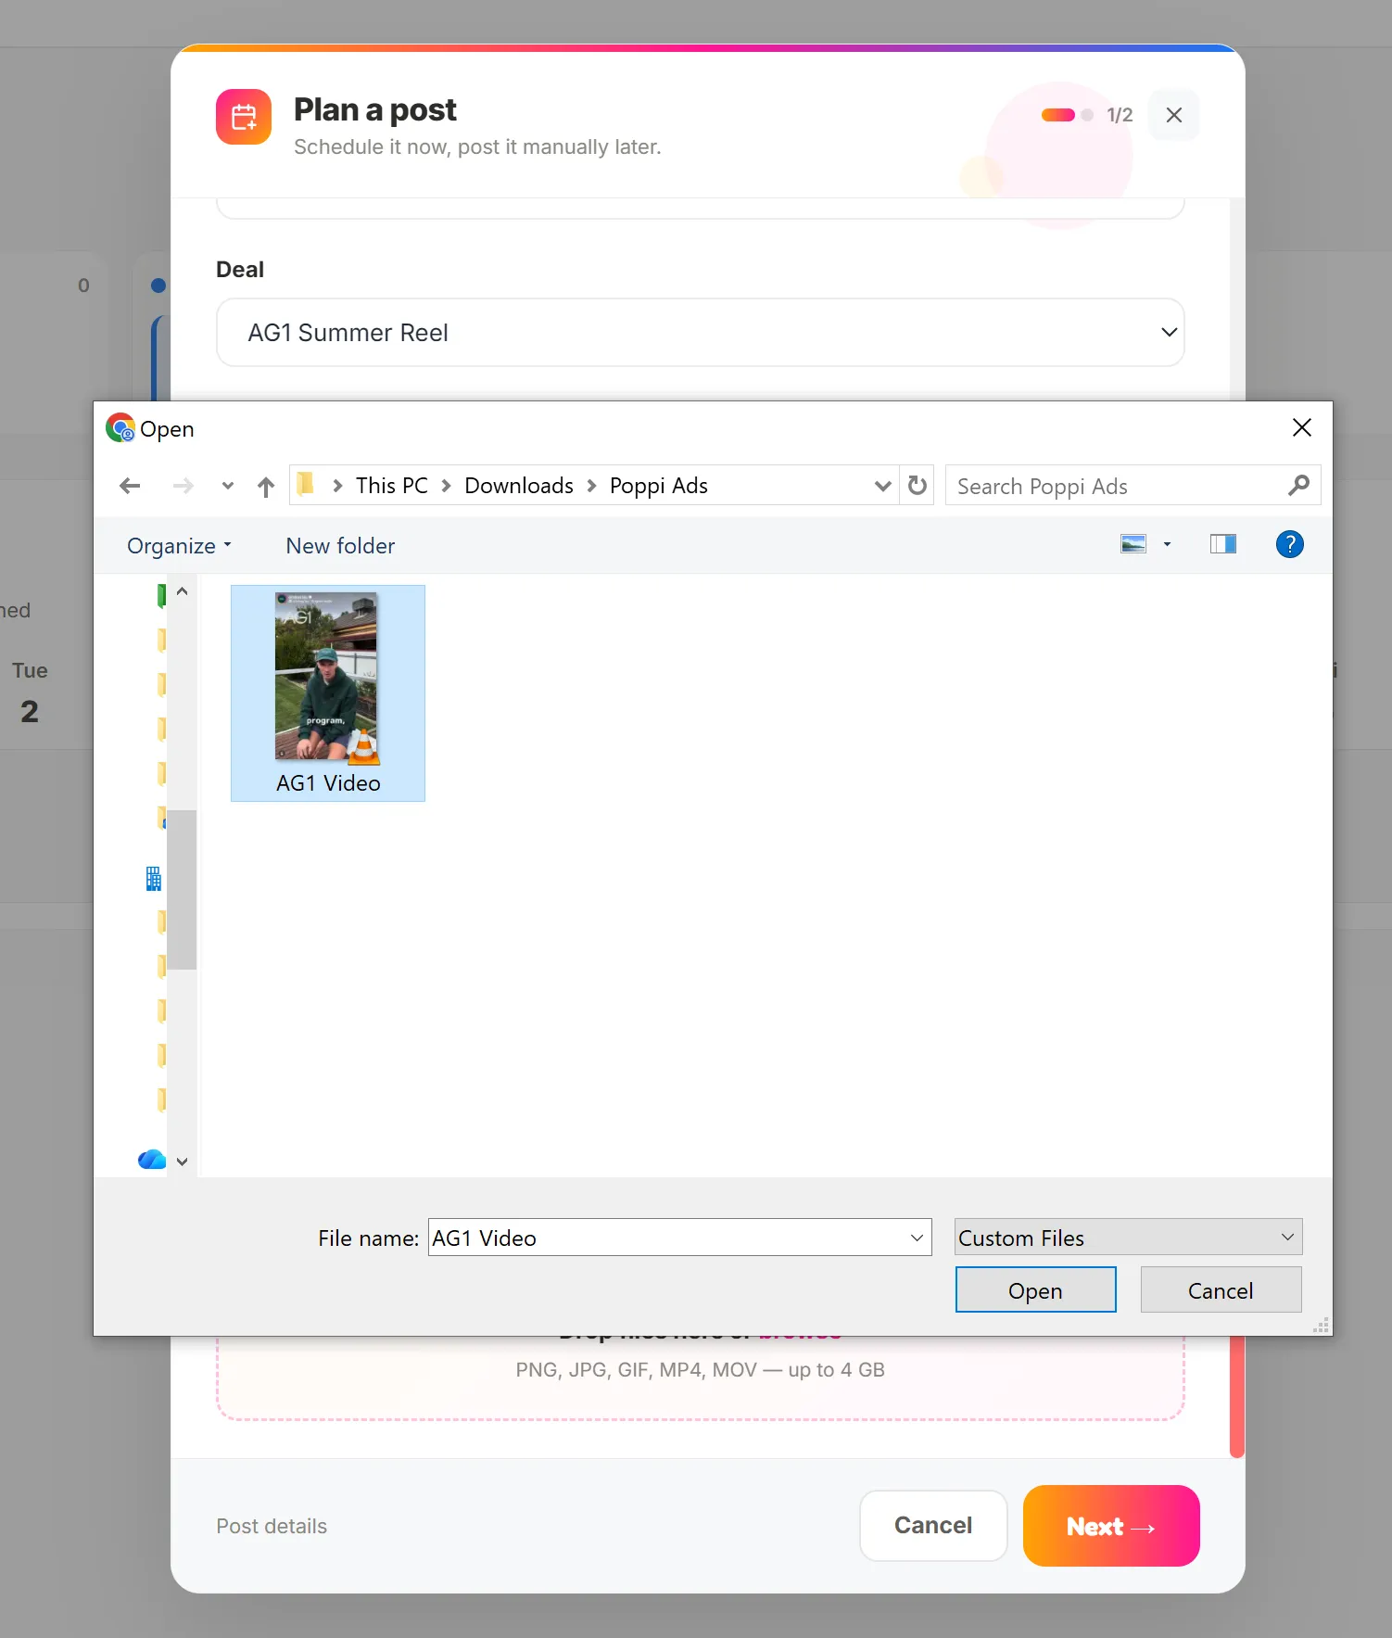
Task: Click the folder icon in address bar
Action: tap(305, 484)
